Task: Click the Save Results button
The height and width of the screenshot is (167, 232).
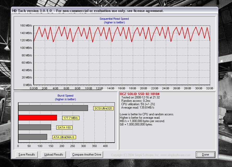Action: tap(27, 155)
